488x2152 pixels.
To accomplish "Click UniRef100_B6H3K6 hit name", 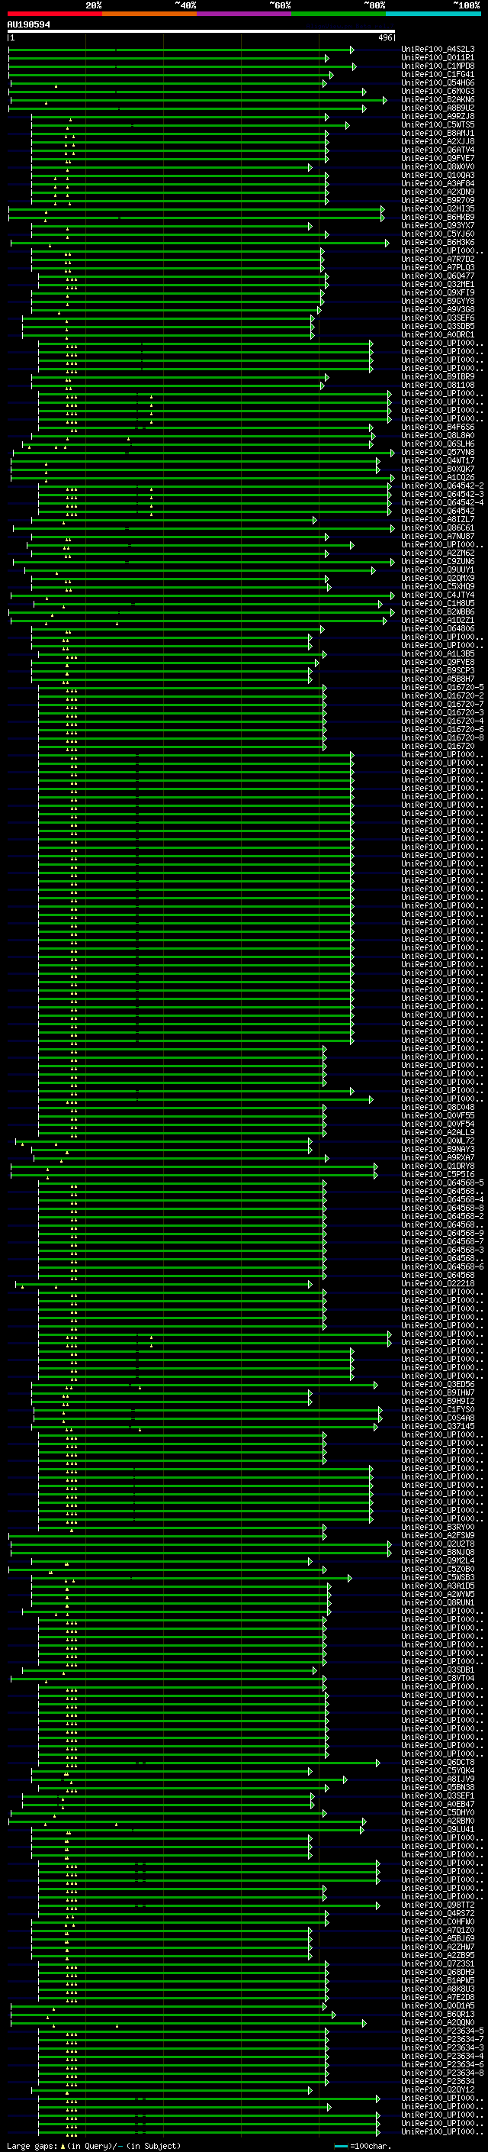I will pos(438,242).
